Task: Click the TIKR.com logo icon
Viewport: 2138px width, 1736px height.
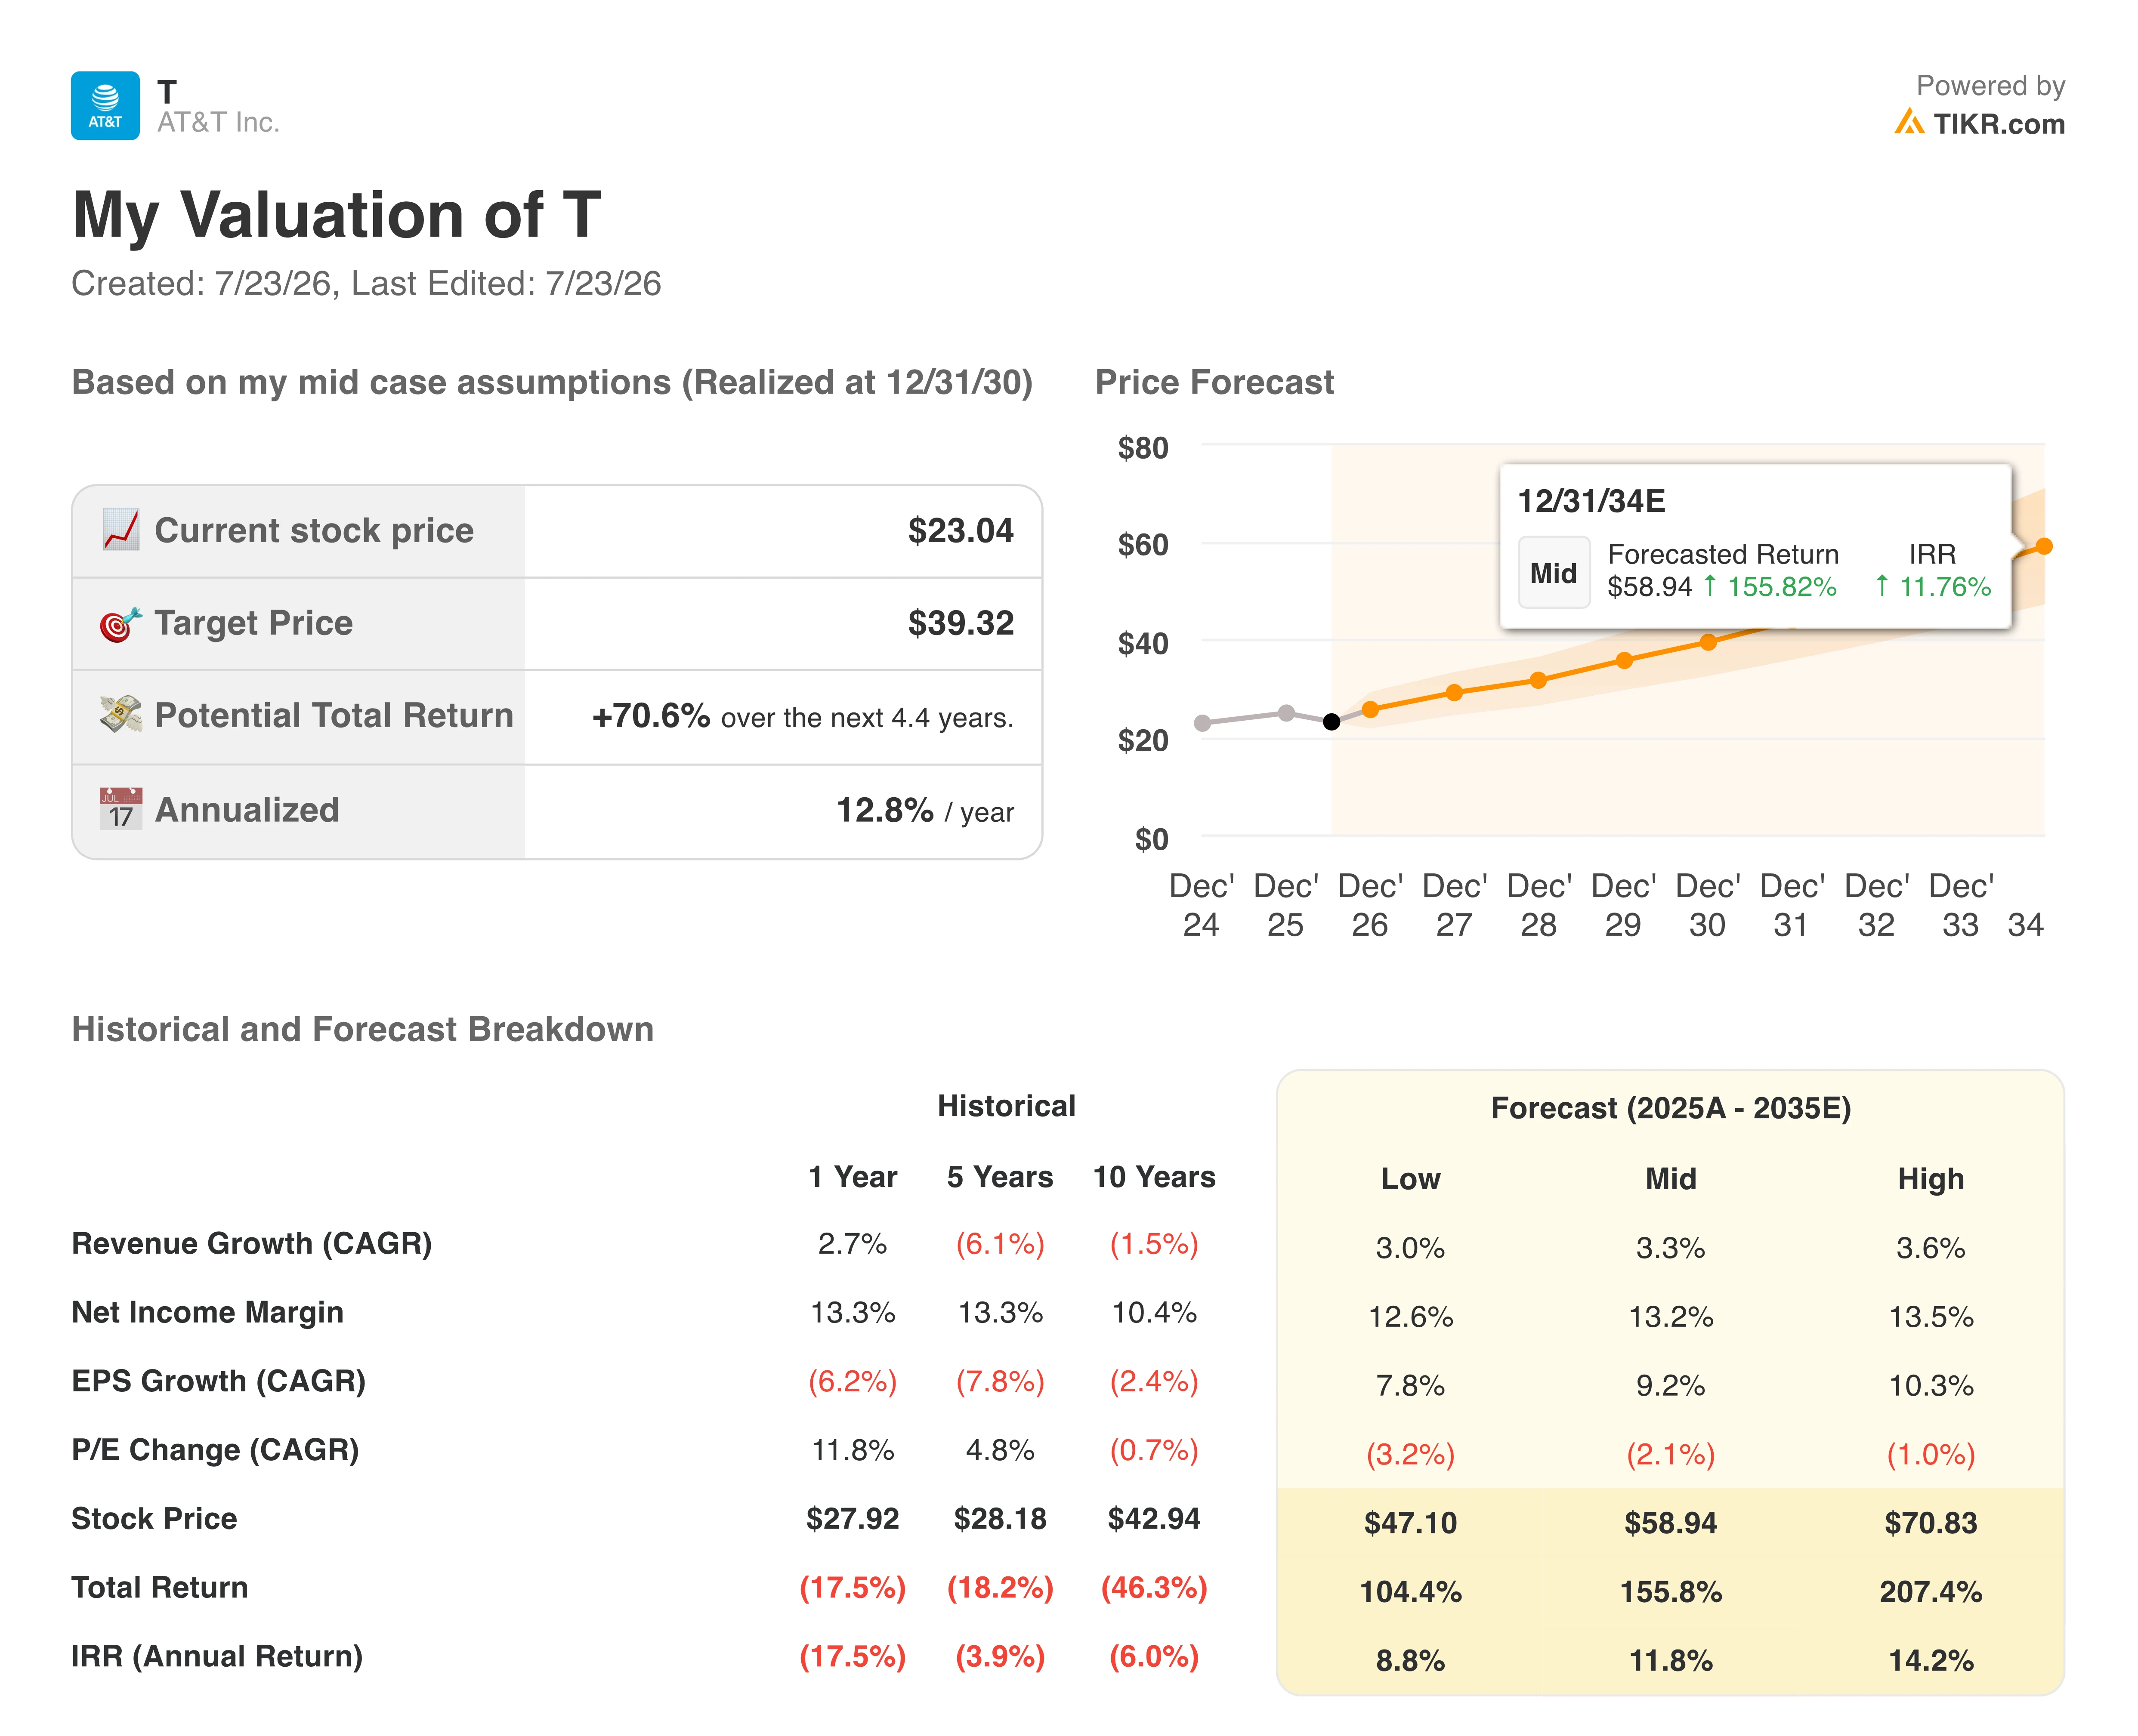Action: [x=1908, y=122]
